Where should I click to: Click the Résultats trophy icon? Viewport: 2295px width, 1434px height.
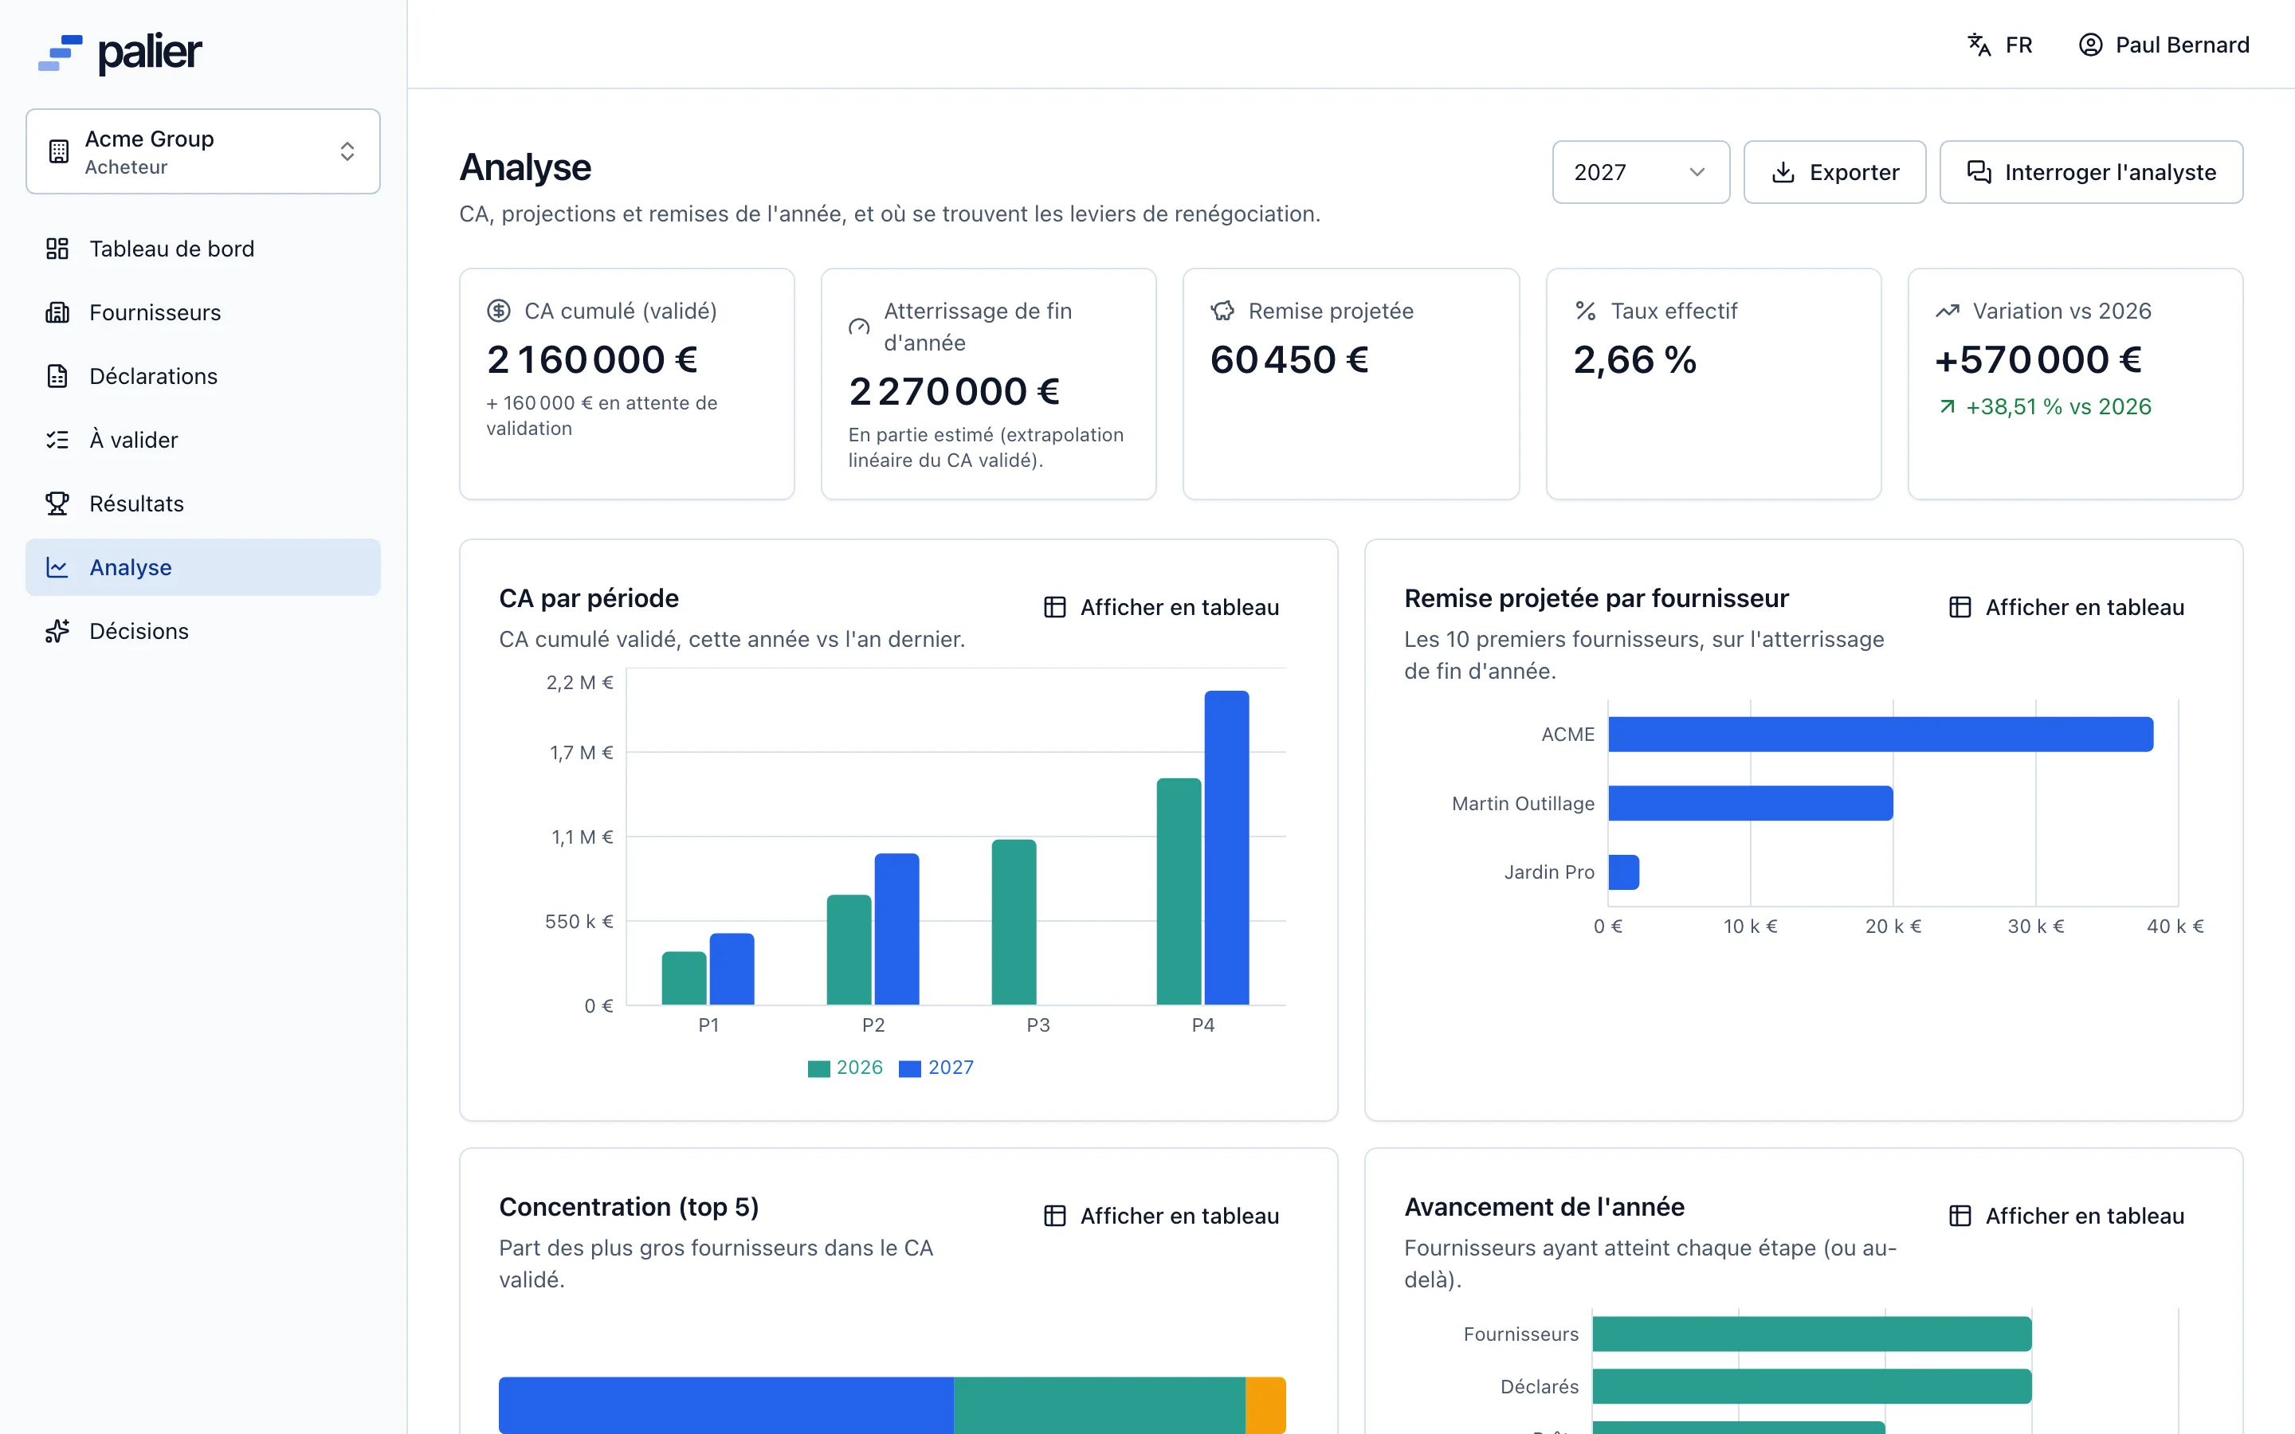coord(57,503)
